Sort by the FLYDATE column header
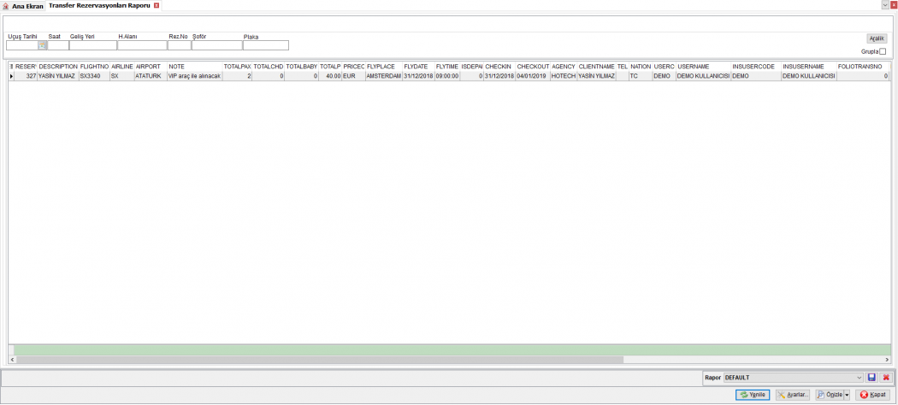 click(x=418, y=67)
